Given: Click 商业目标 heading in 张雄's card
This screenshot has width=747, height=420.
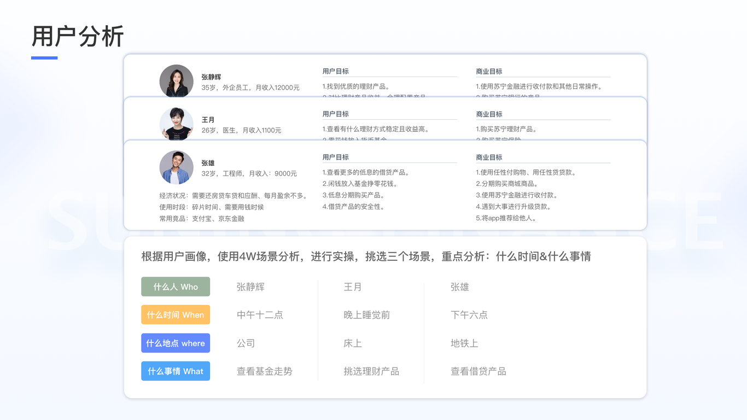Looking at the screenshot, I should (x=489, y=157).
